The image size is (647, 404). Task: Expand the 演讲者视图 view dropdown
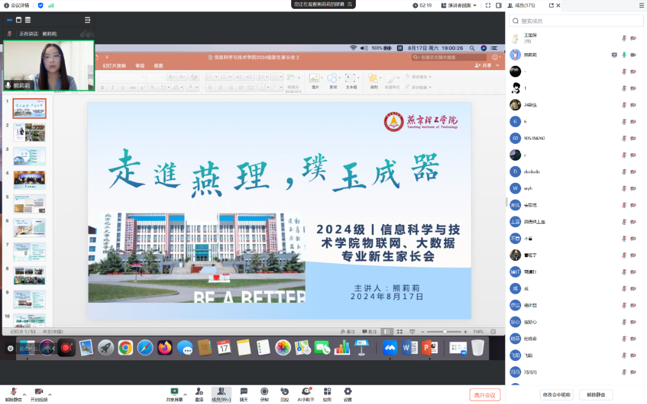click(462, 5)
